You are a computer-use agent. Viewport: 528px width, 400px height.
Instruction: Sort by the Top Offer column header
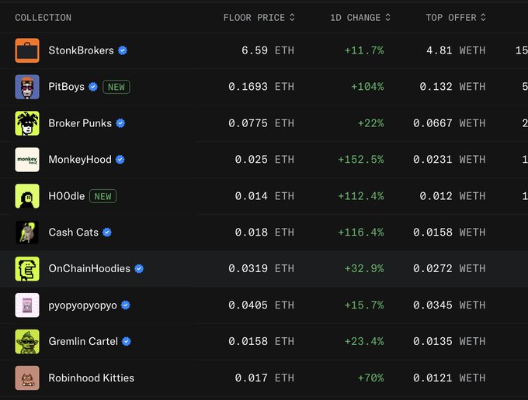pyautogui.click(x=456, y=18)
